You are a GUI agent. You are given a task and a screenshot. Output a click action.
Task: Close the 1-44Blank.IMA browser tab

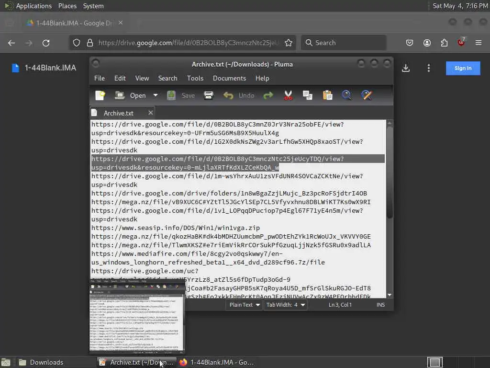(120, 23)
